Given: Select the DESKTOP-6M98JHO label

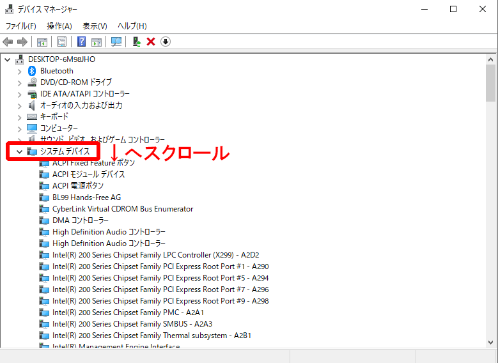Looking at the screenshot, I should click(61, 59).
